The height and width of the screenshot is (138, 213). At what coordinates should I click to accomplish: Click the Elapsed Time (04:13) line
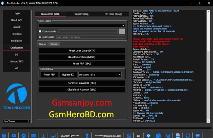click(145, 116)
